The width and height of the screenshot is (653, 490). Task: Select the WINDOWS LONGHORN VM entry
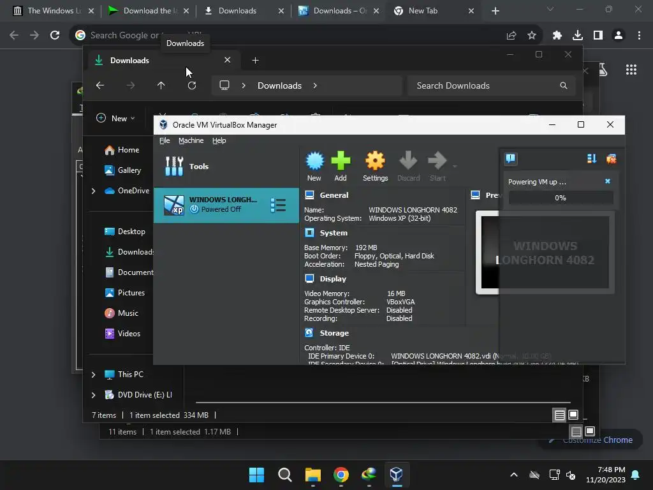point(226,205)
